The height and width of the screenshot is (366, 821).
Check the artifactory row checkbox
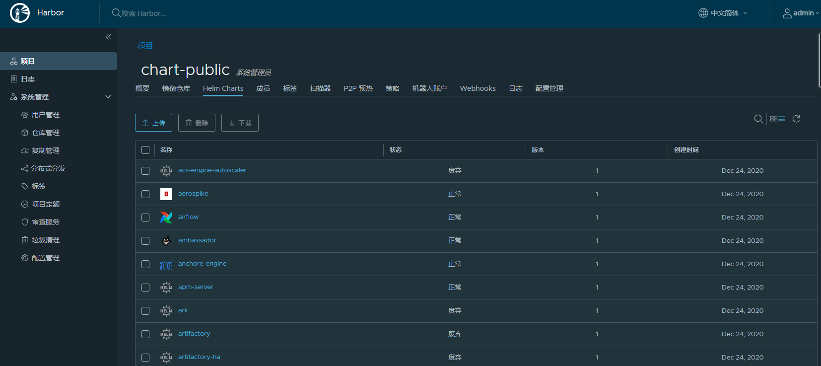[145, 334]
